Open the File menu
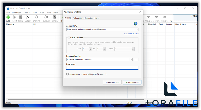This screenshot has width=201, height=110. tap(8, 13)
